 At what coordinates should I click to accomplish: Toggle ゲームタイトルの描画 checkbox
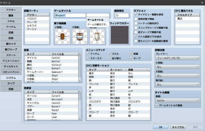point(157,105)
